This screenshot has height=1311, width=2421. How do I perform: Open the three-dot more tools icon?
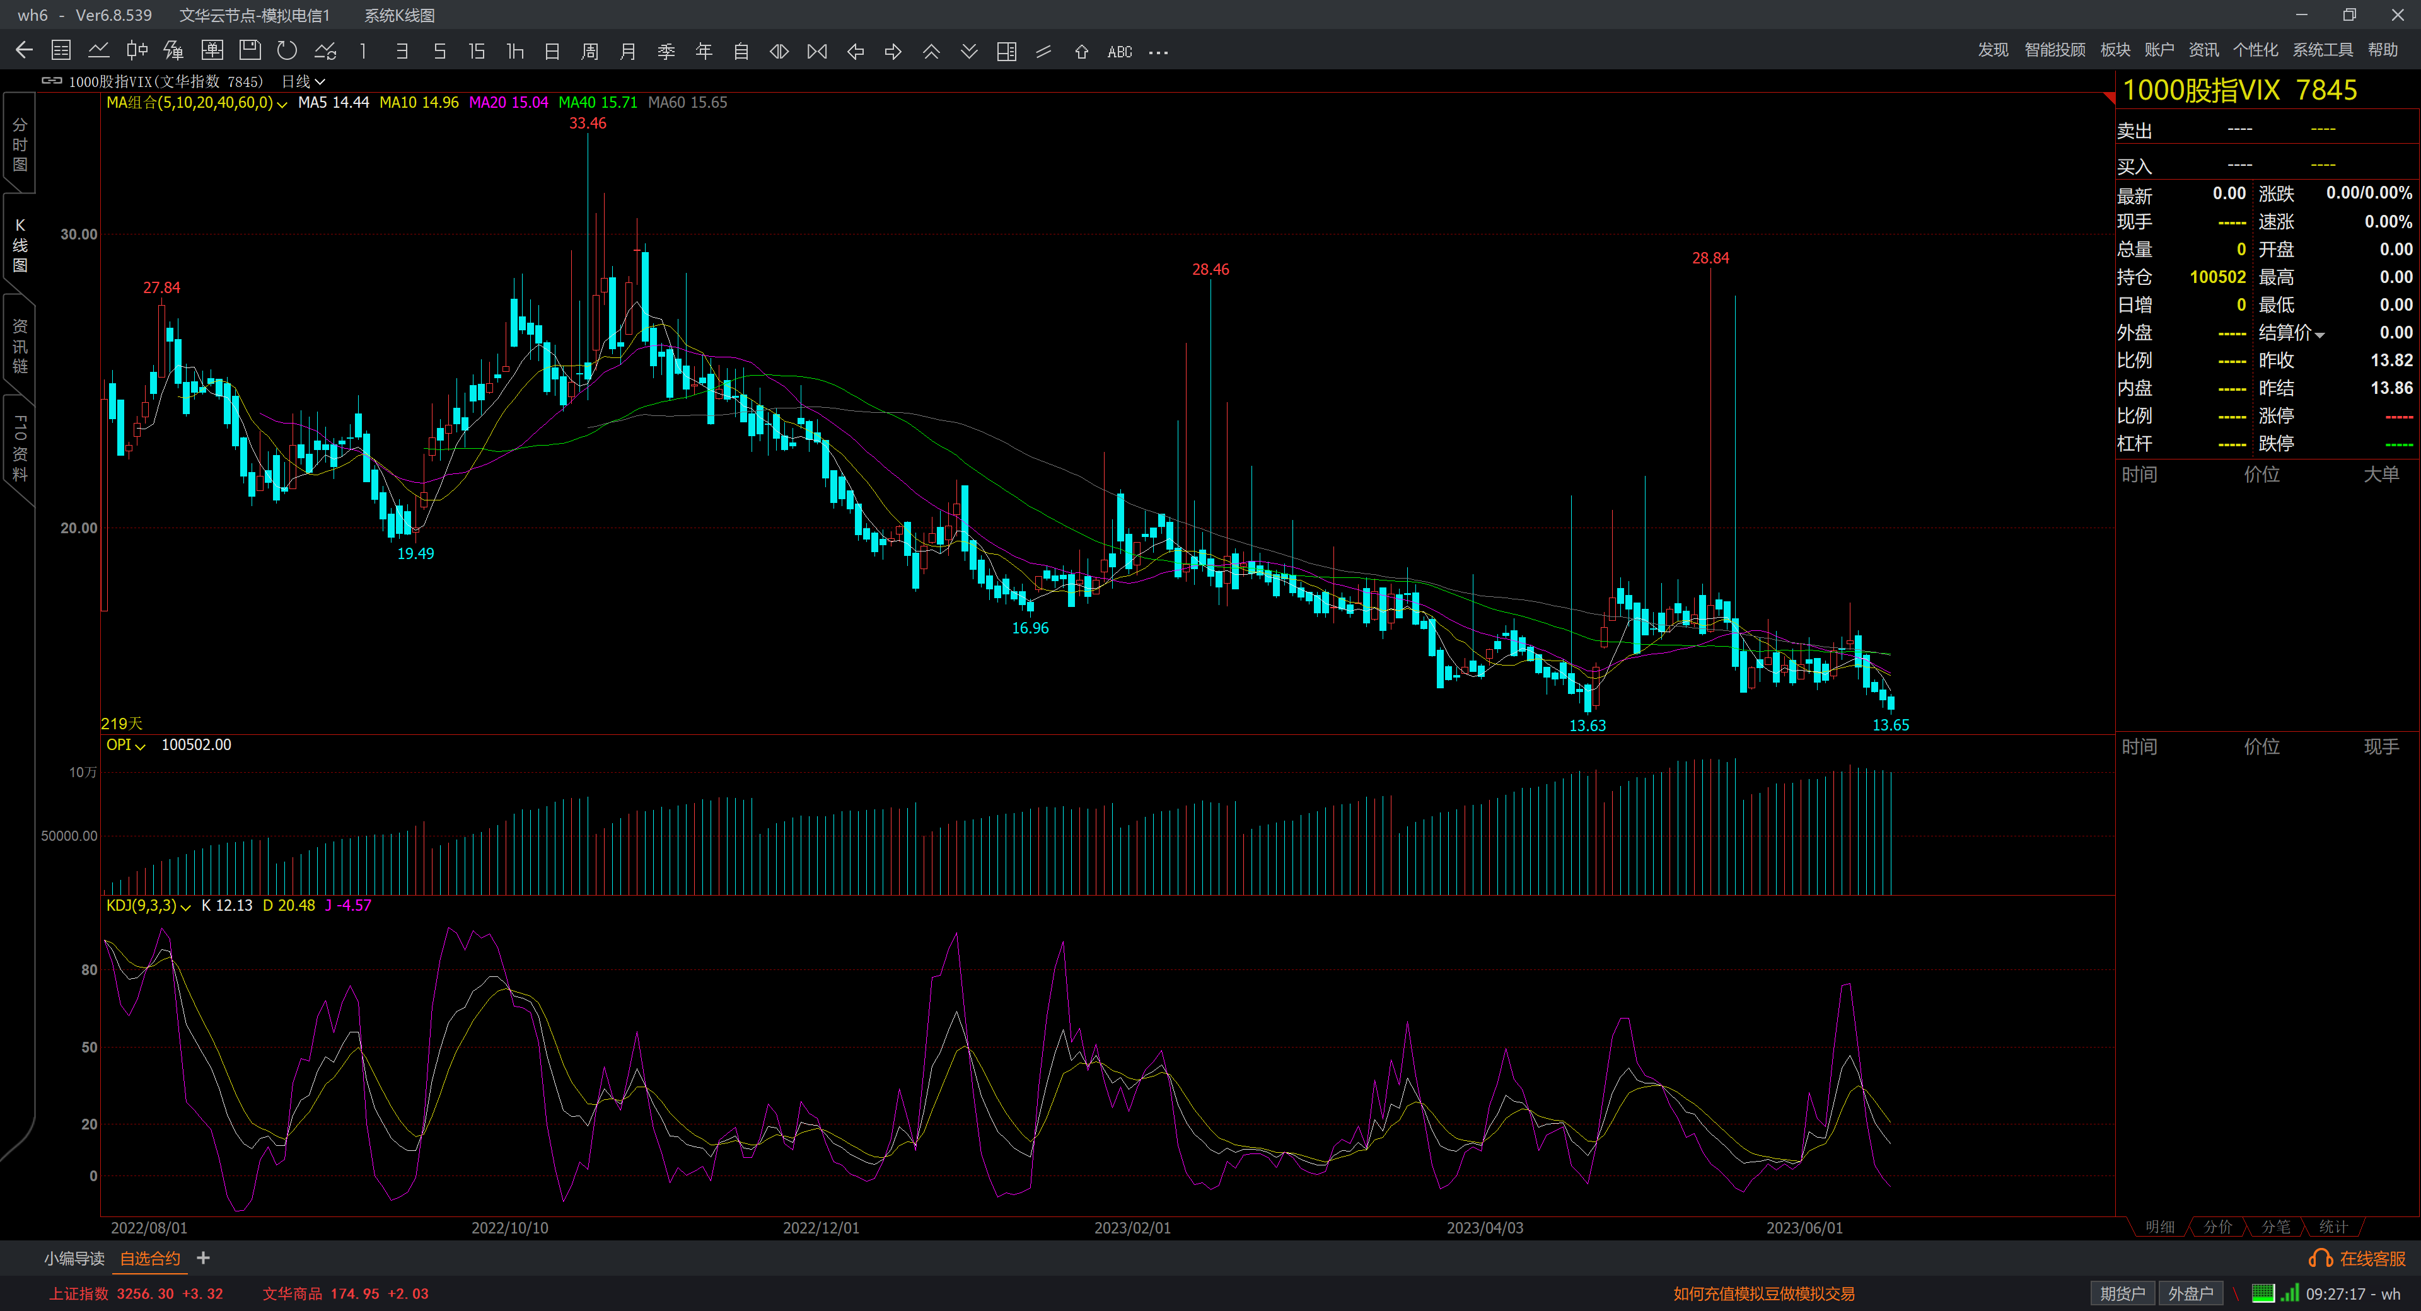click(1159, 52)
